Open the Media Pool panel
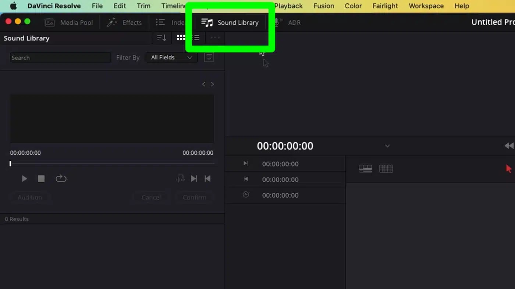 (x=69, y=22)
